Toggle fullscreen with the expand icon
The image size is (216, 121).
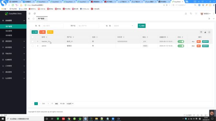[x=196, y=14]
